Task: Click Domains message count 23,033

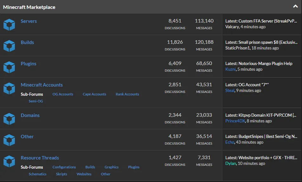Action: point(204,115)
